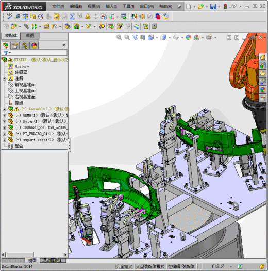Expand the Rotor<1> component node

pyautogui.click(x=4, y=121)
